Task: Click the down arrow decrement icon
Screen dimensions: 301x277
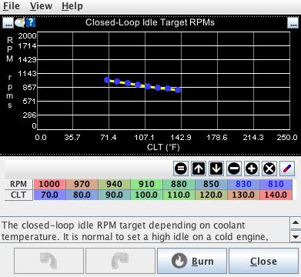Action: click(216, 169)
